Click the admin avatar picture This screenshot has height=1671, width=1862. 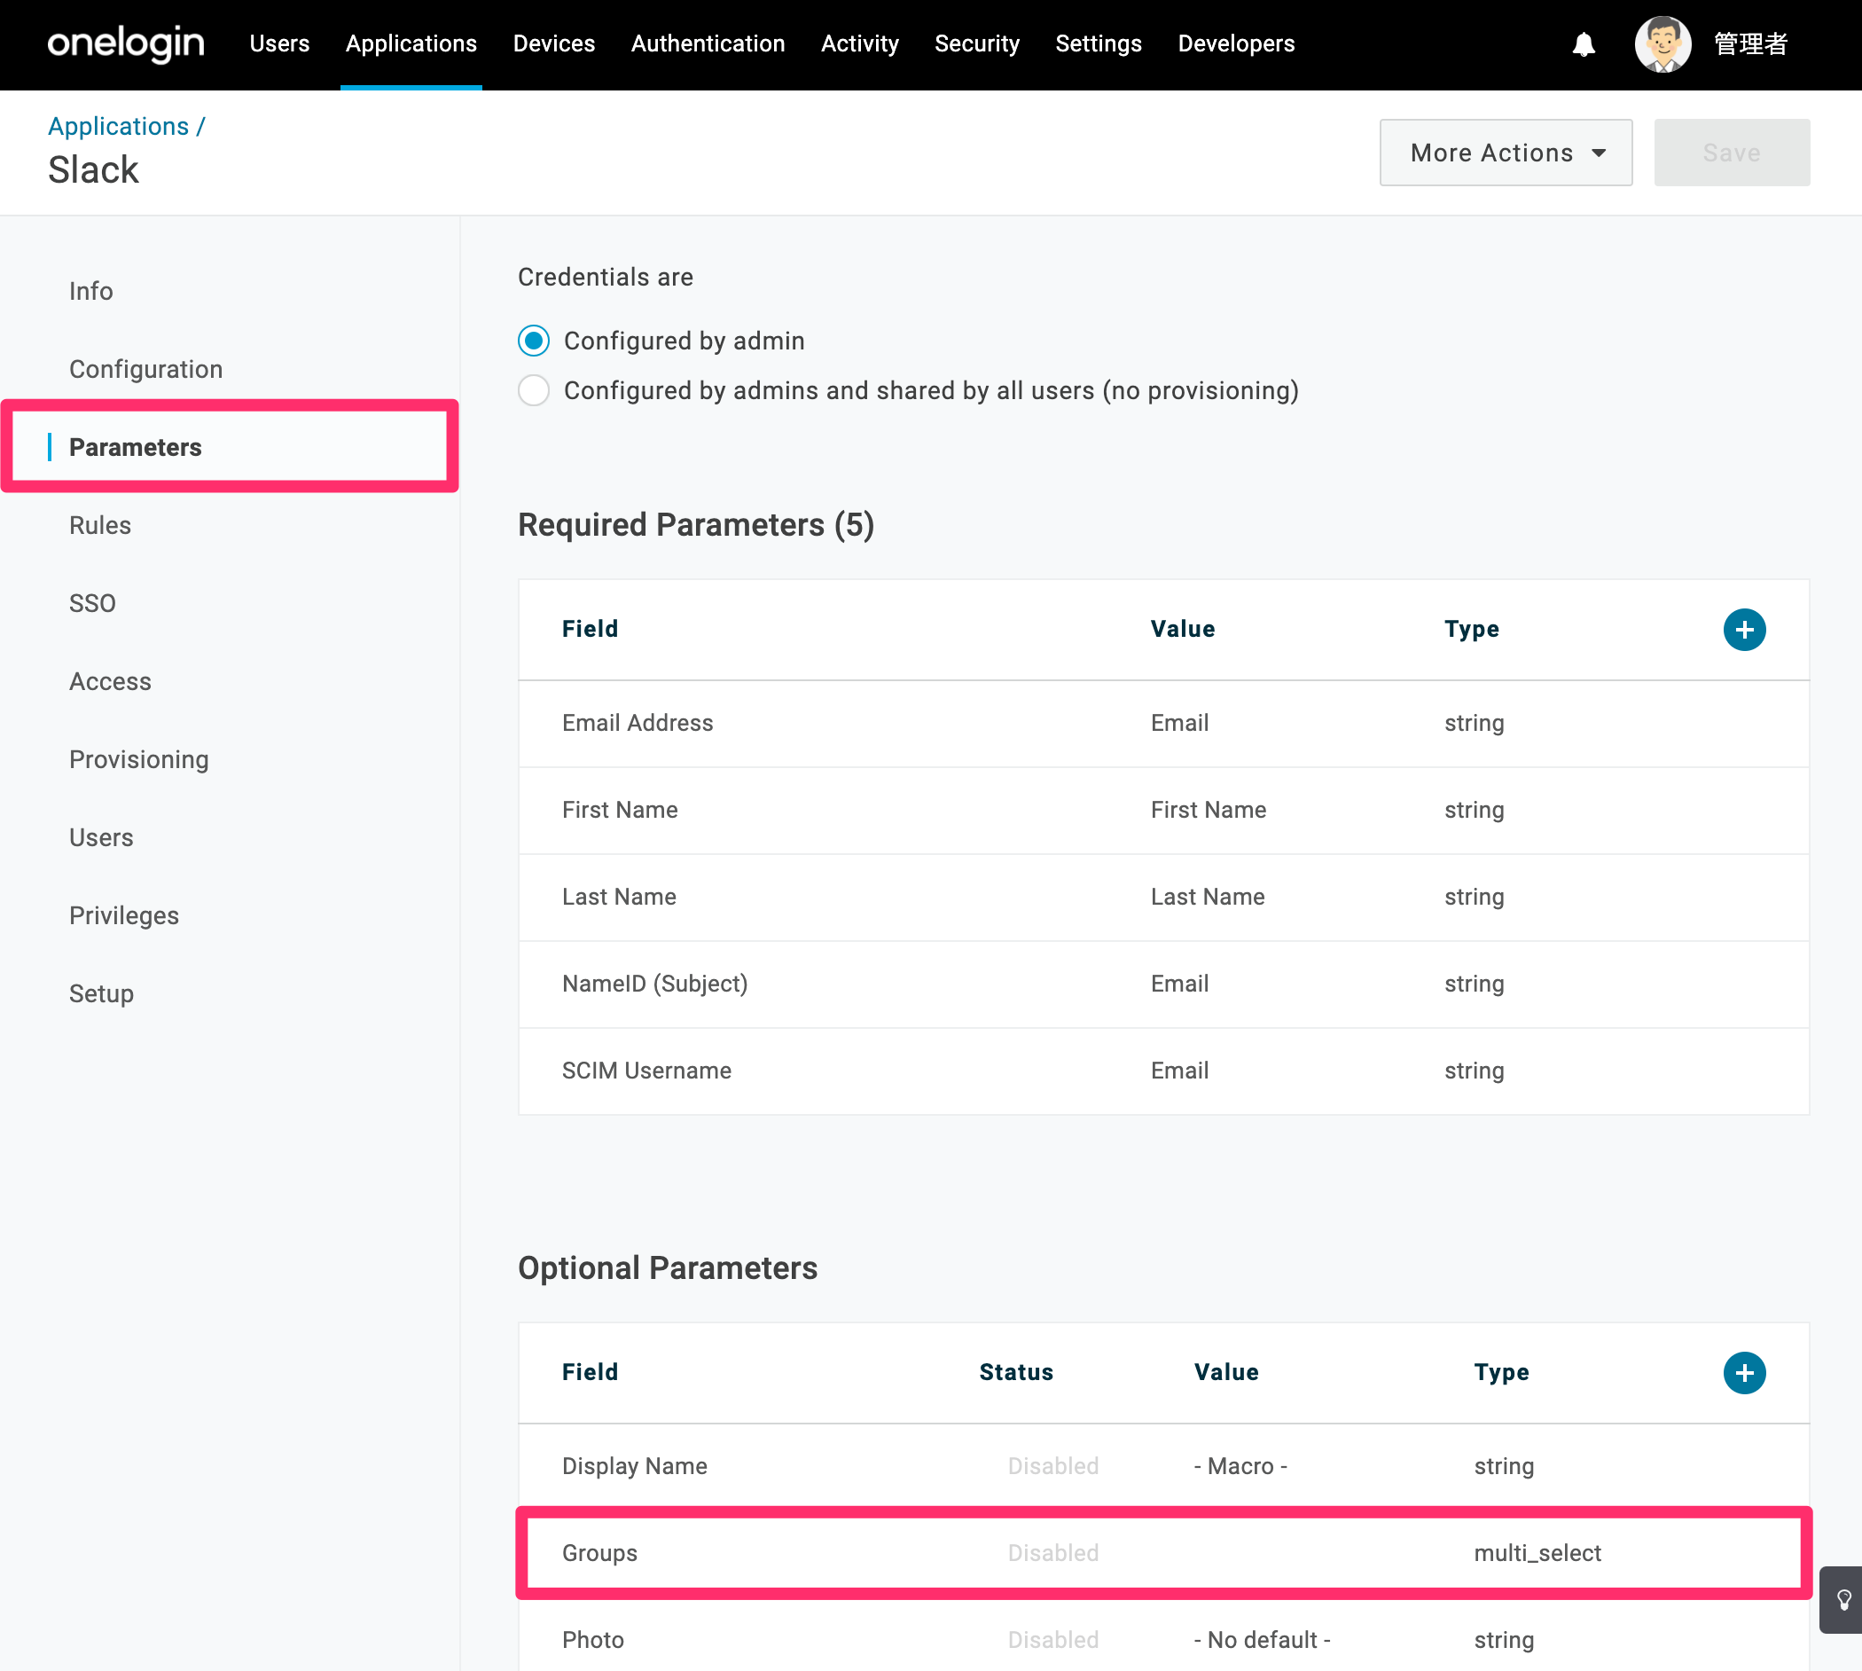[x=1662, y=44]
